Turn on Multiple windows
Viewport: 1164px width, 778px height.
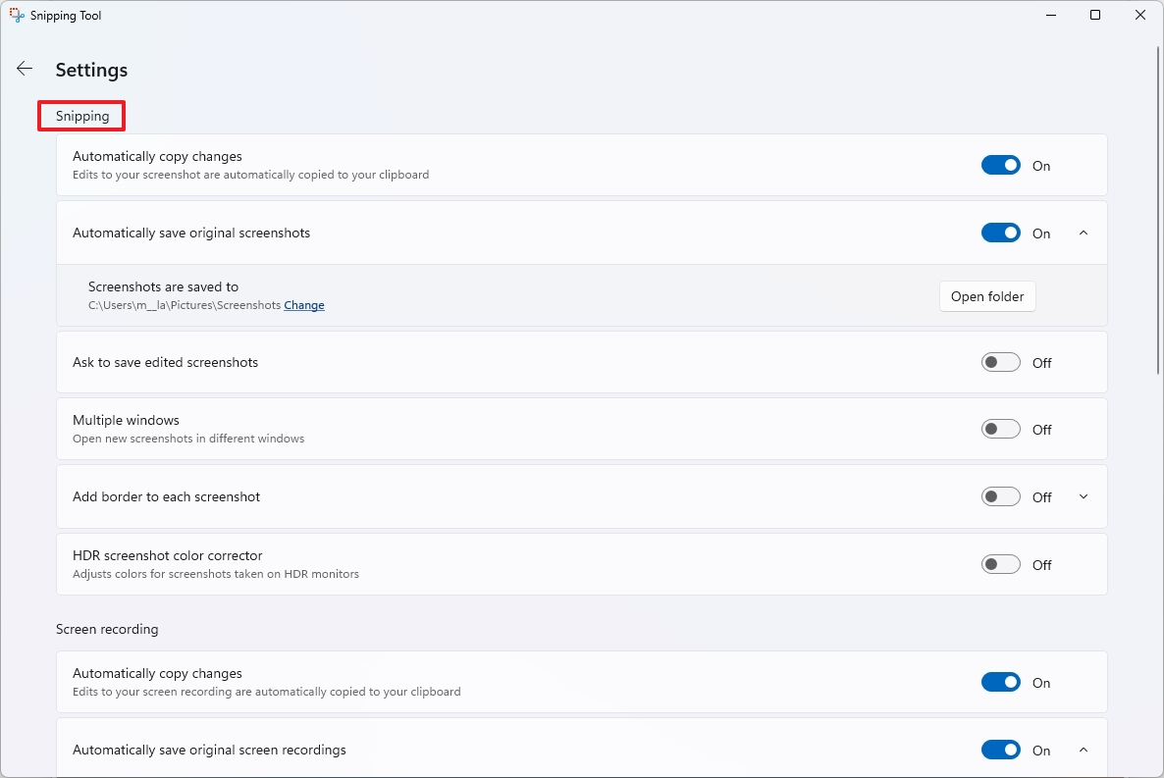coord(1000,429)
